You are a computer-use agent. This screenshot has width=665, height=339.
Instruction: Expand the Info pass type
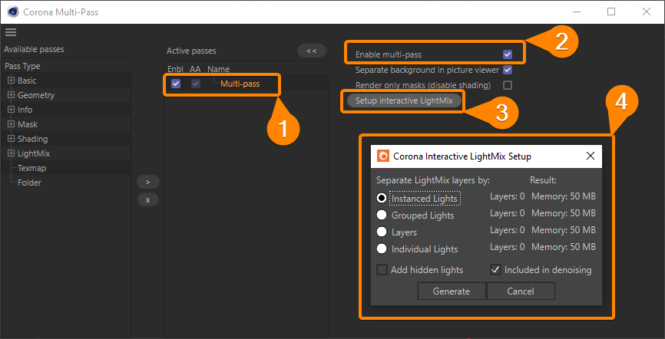11,110
